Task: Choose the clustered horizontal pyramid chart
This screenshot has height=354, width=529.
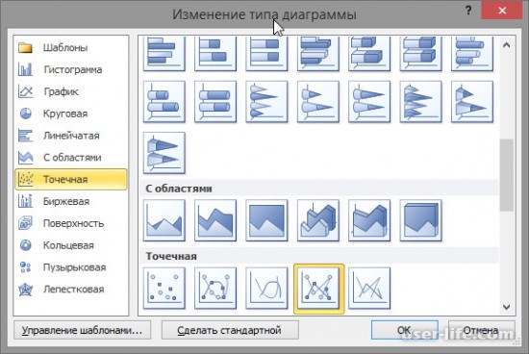Action: [420, 102]
